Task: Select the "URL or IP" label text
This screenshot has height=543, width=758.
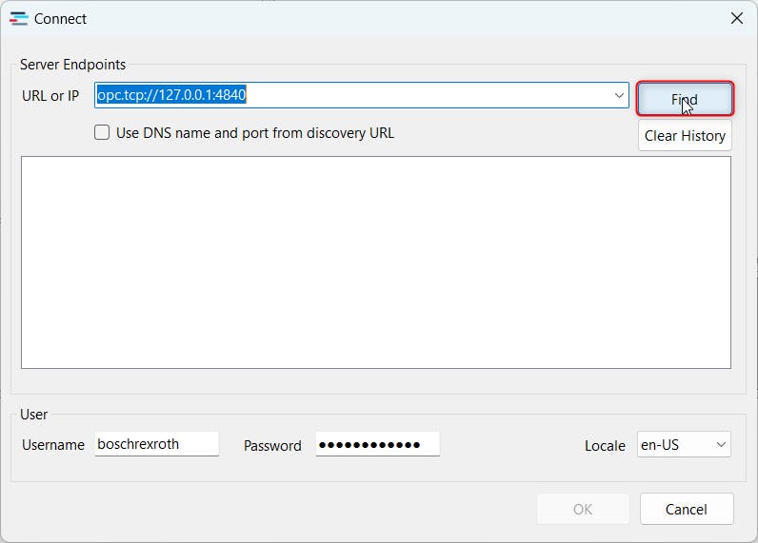Action: [50, 96]
